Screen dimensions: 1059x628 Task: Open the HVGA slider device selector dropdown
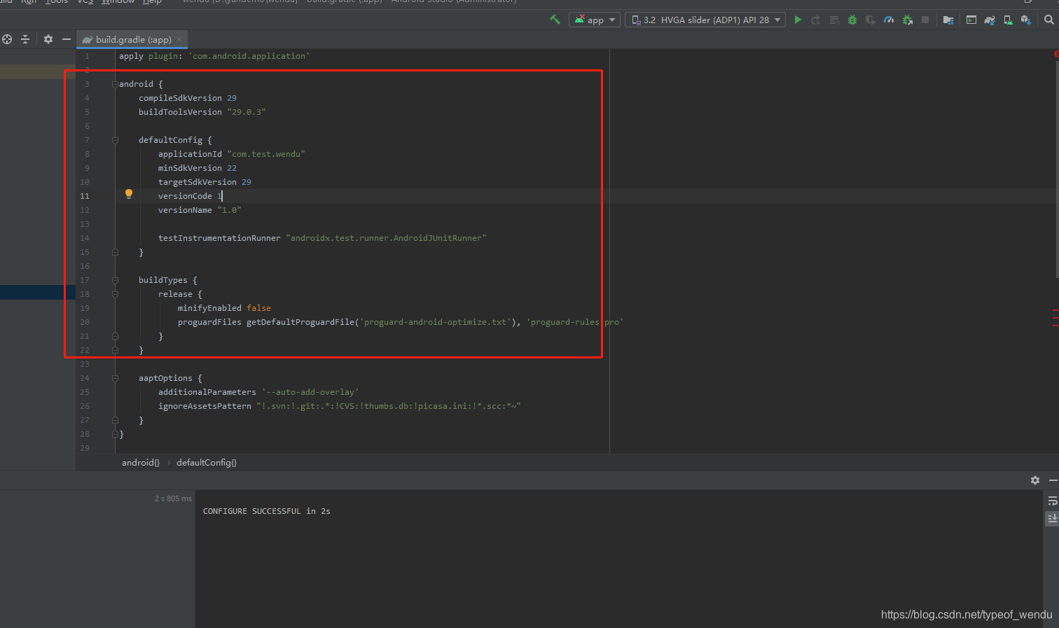coord(705,20)
